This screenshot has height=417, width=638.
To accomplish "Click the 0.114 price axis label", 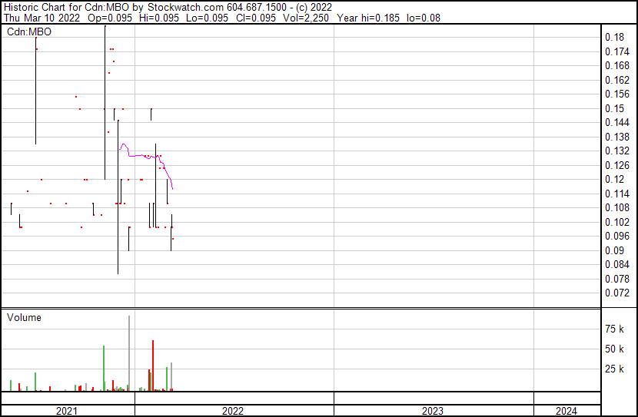I will (616, 194).
